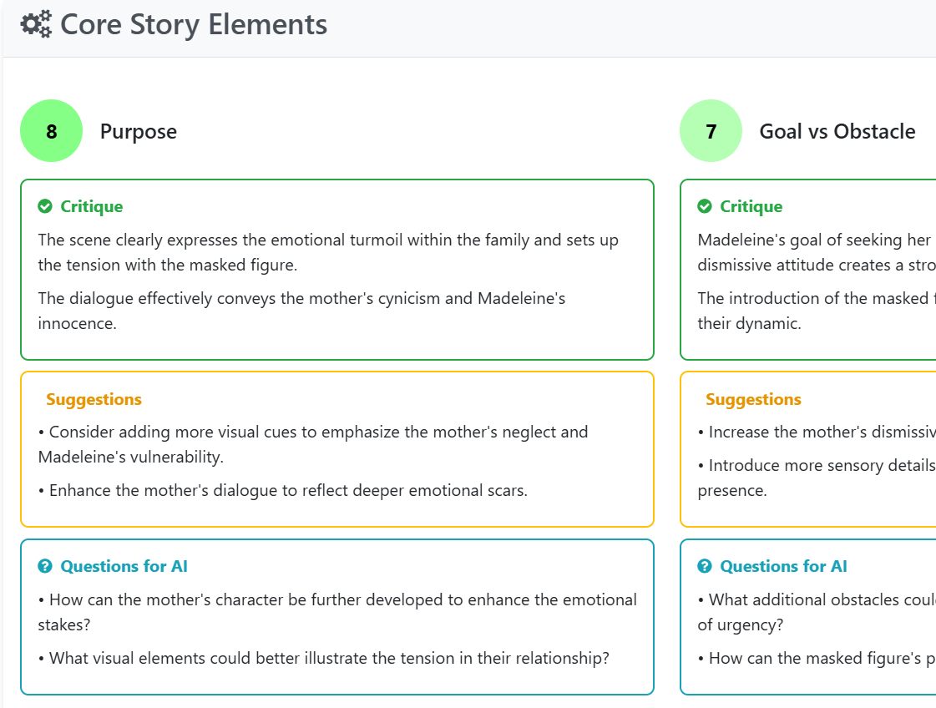The width and height of the screenshot is (936, 708).
Task: Select the green score badge showing 8
Action: pyautogui.click(x=51, y=131)
